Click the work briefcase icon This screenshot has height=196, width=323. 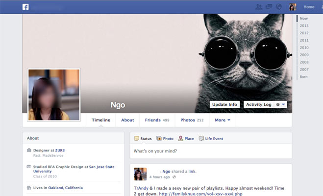point(29,150)
